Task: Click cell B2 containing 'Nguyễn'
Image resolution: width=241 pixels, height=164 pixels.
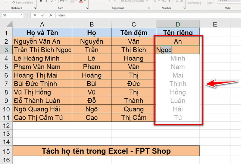Action: (92, 41)
